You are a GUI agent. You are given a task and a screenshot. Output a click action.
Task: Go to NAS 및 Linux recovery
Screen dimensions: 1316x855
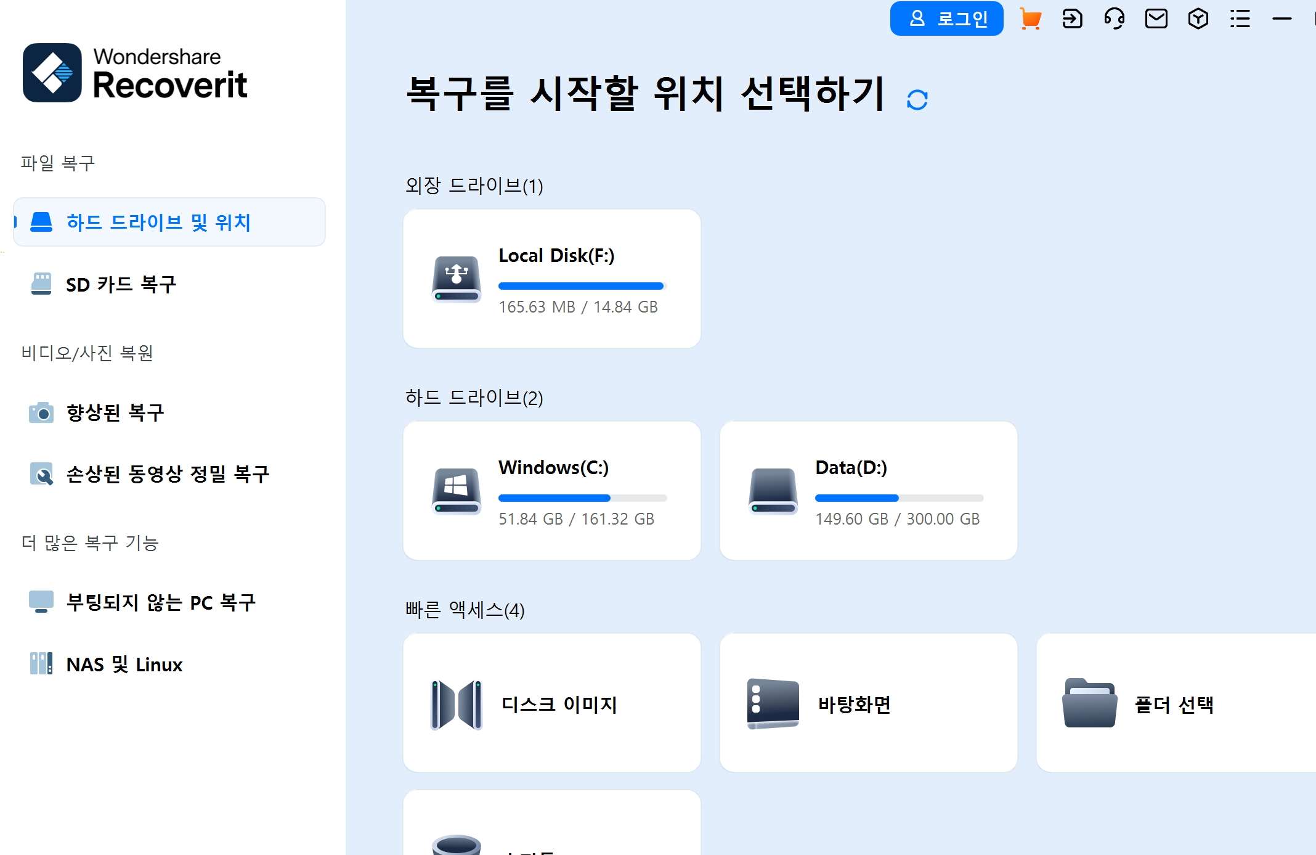coord(124,665)
